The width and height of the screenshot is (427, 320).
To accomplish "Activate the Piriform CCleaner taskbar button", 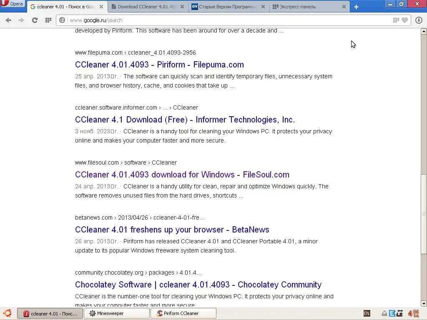I will coord(183,313).
